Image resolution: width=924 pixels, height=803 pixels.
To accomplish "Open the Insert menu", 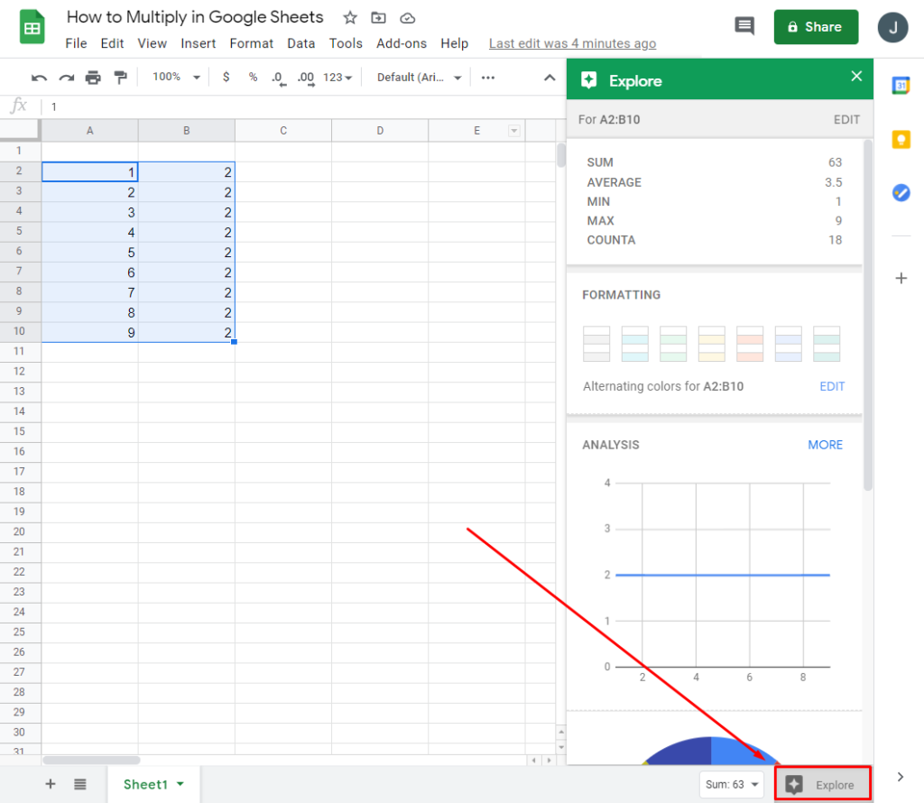I will click(x=199, y=43).
